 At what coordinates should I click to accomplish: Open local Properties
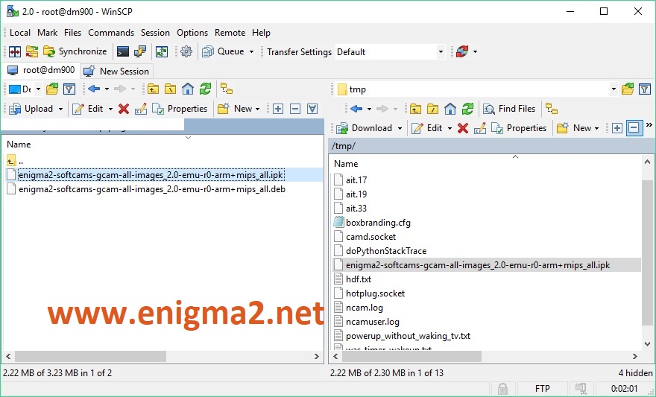coord(180,109)
